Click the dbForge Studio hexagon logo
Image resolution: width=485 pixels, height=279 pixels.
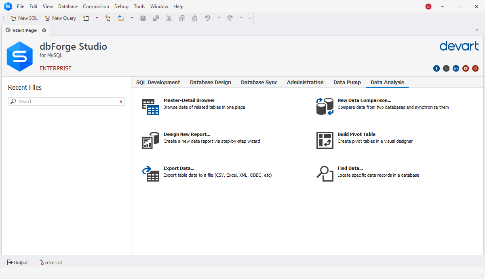tap(19, 57)
